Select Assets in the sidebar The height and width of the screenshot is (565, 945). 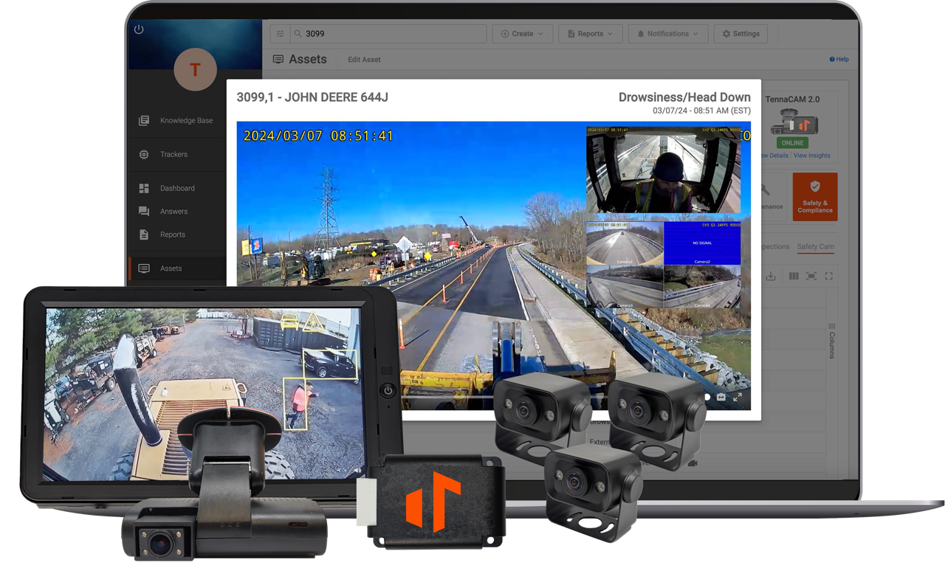[171, 268]
